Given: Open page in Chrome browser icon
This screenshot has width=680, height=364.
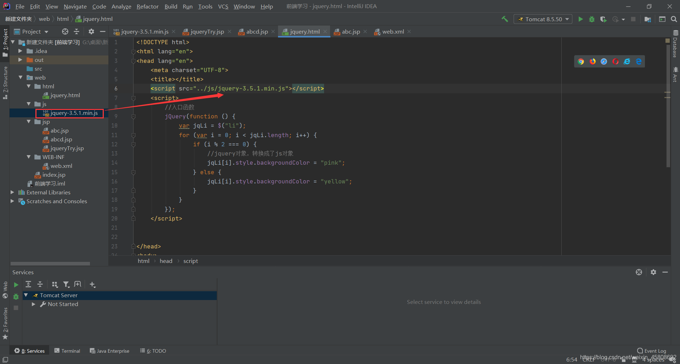Looking at the screenshot, I should pos(581,61).
